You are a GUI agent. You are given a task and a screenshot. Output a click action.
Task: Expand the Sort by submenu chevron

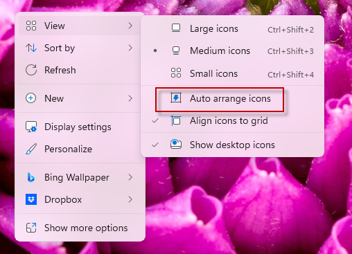[130, 48]
